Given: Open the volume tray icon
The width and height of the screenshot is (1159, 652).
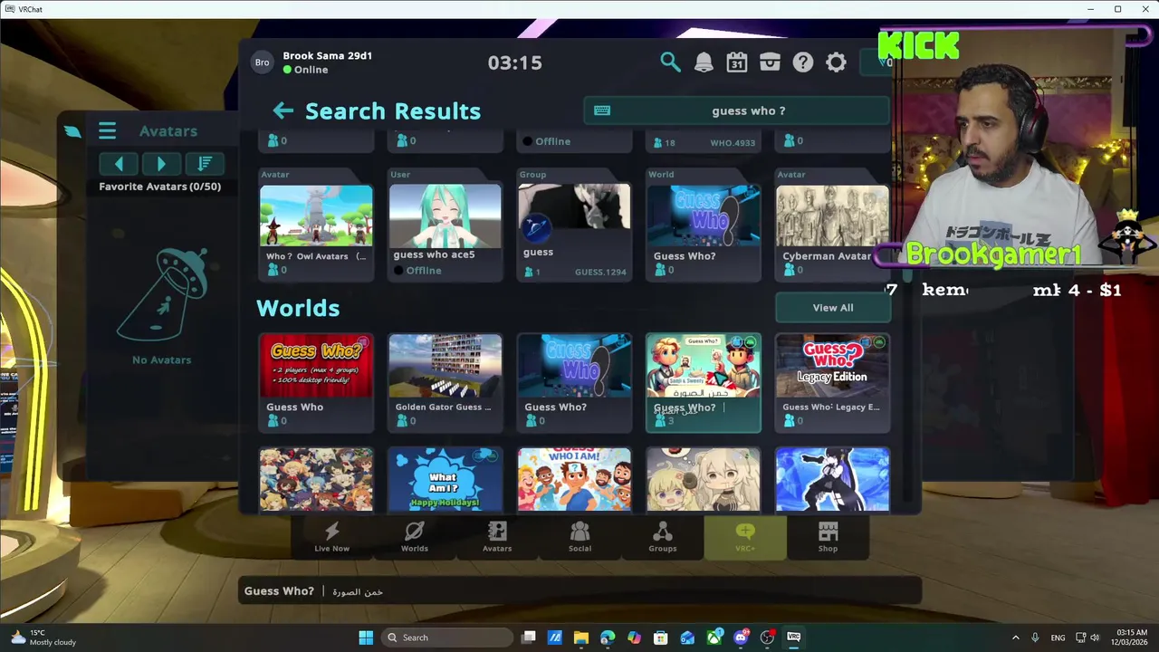Looking at the screenshot, I should [x=1095, y=638].
